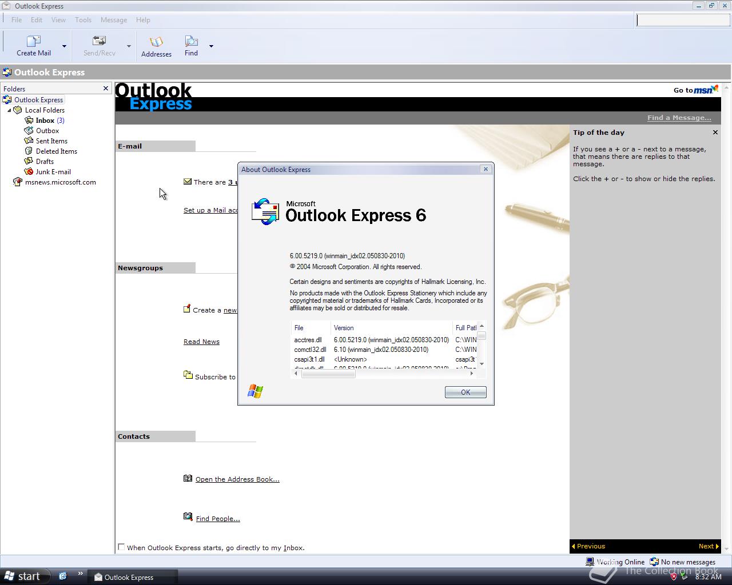Open the Junk E-mail folder icon
Screen dimensions: 732x585
29,171
